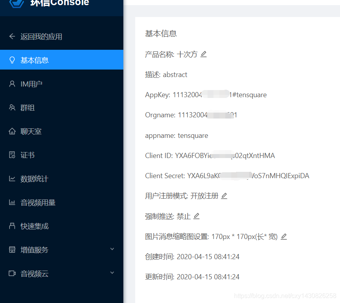Click the certificate icon next to 证书
This screenshot has height=303, width=340.
[x=12, y=155]
